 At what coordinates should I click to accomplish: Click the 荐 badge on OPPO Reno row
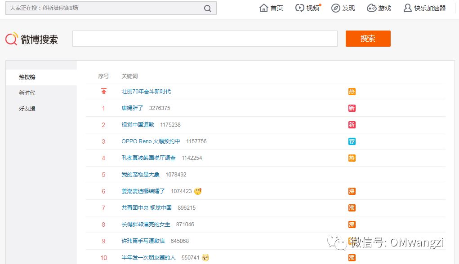352,141
